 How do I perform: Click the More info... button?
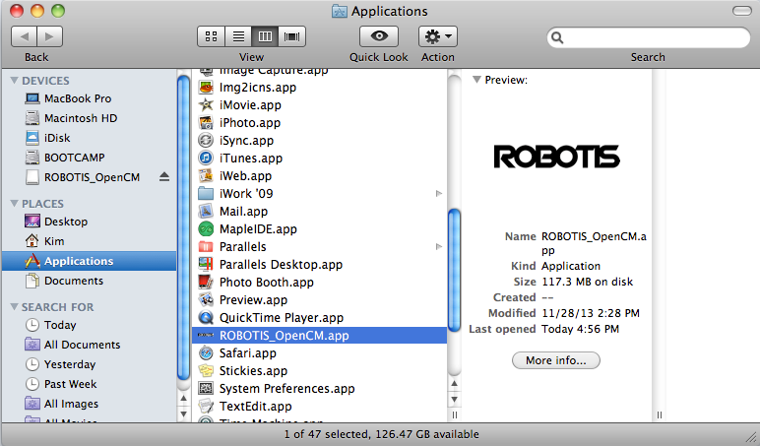555,361
